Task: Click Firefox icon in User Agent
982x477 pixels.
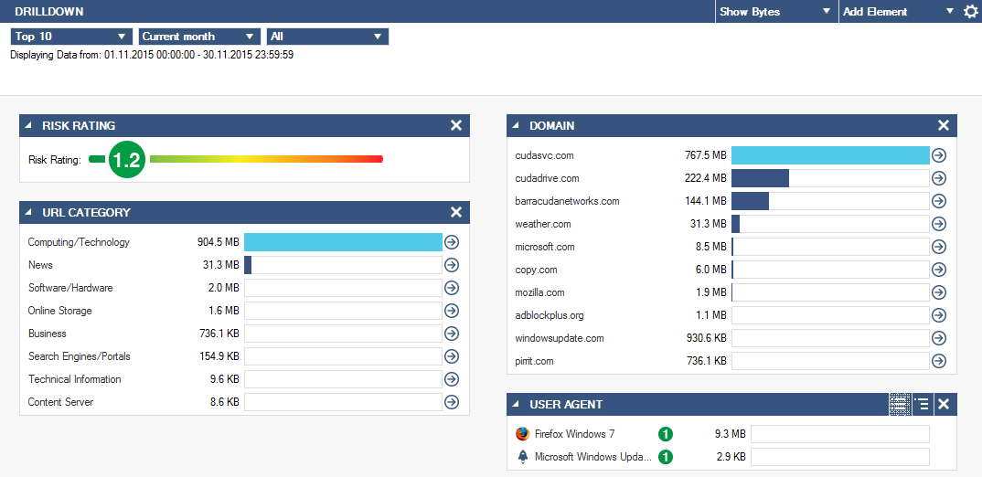Action: click(522, 434)
